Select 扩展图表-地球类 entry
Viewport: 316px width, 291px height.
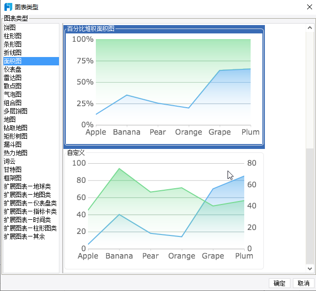tap(31, 187)
